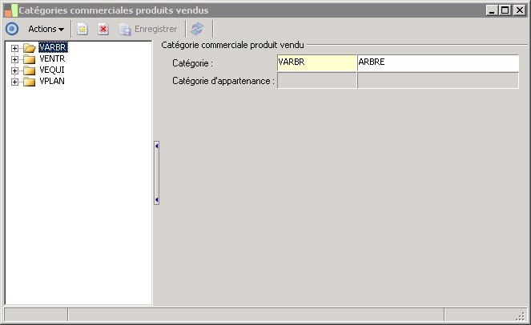Select the VPLAN category in tree
The width and height of the screenshot is (531, 325).
point(52,81)
